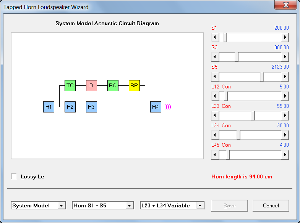This screenshot has width=300, height=223.
Task: Click the magenta sound wave output symbol
Action: coord(168,107)
